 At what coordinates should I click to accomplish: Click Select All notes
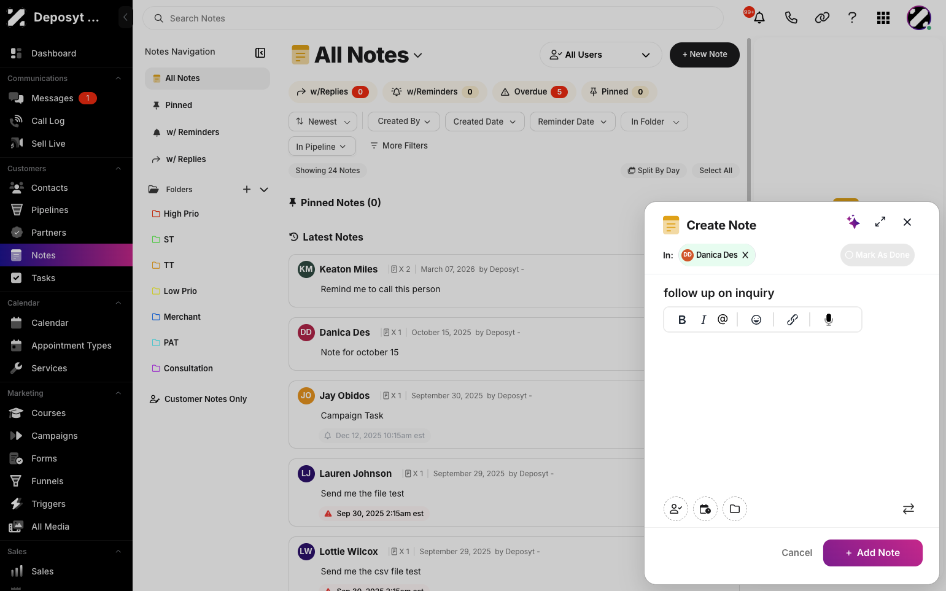tap(716, 171)
